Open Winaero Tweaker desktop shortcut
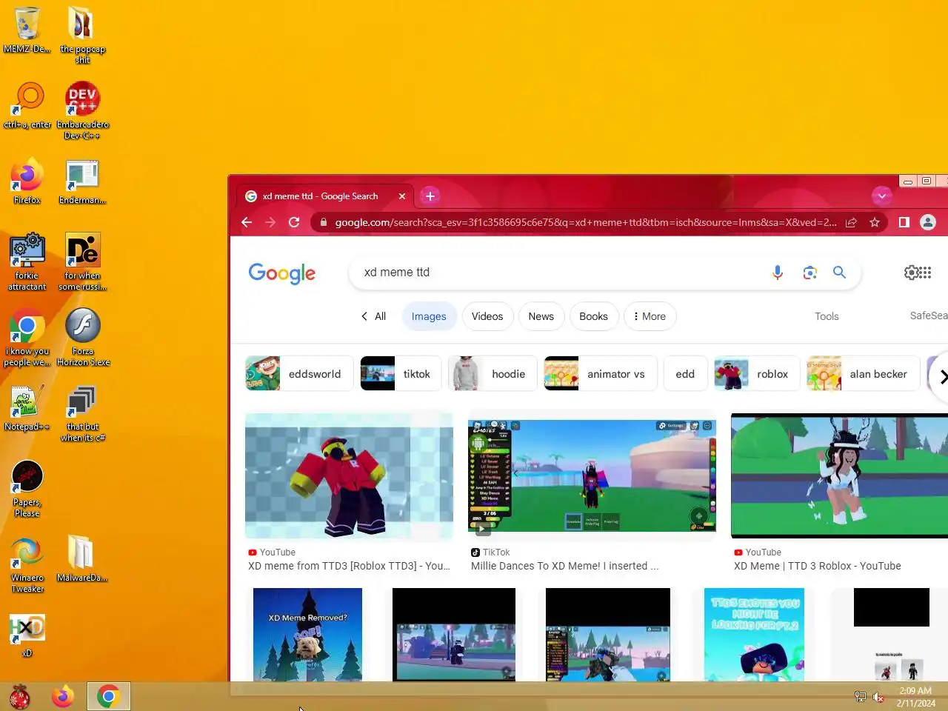Viewport: 948px width, 711px height. coord(27,564)
